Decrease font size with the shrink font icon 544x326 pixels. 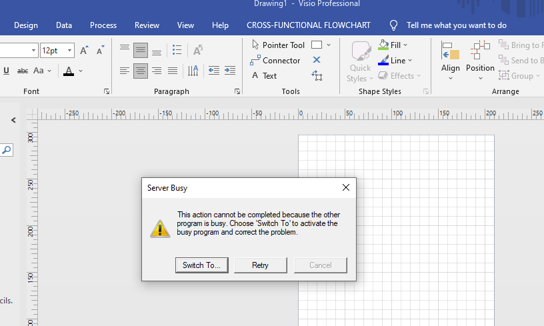100,51
